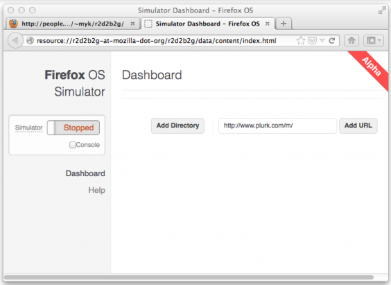Click the address bar with resource:// URL

pyautogui.click(x=157, y=41)
